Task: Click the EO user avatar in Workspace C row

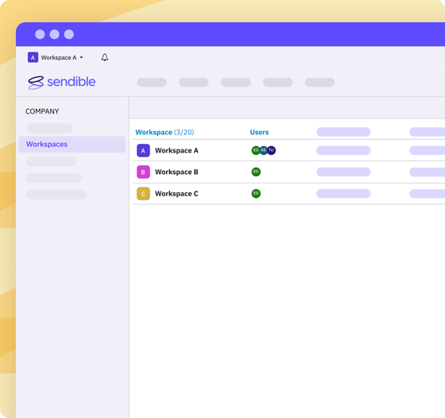Action: pyautogui.click(x=256, y=193)
